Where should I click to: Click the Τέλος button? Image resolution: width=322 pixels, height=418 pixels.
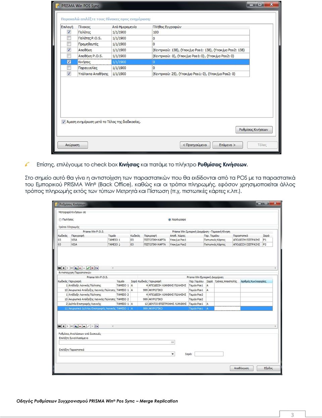point(262,145)
